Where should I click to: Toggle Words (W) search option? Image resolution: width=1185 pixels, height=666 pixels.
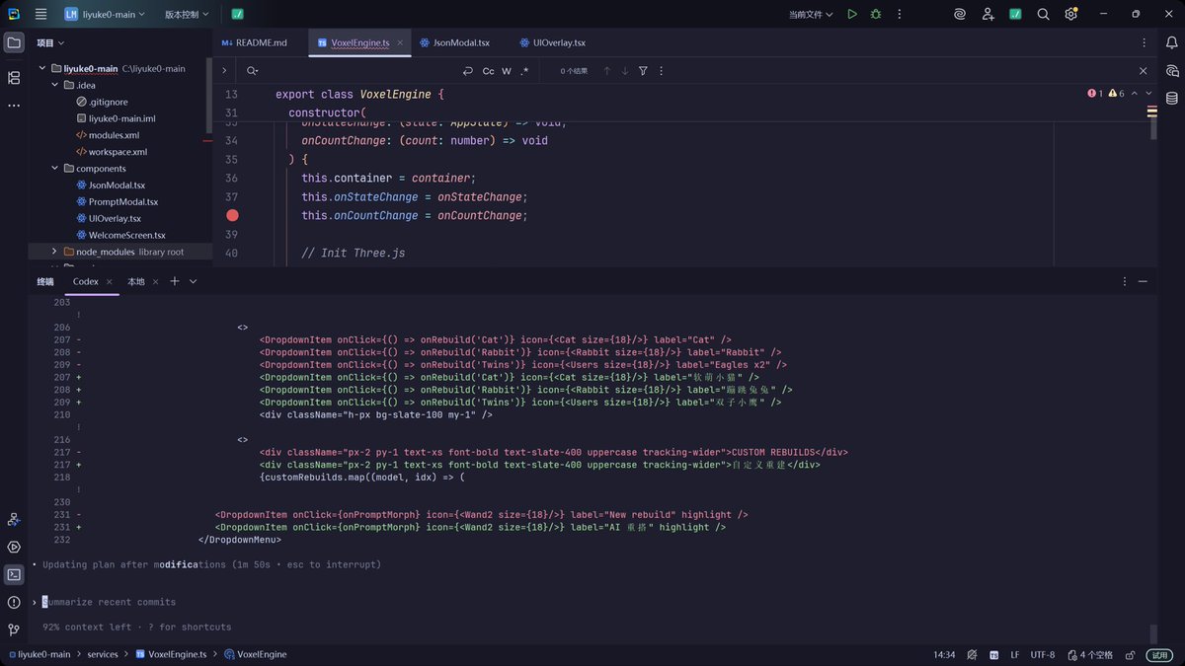pos(507,71)
